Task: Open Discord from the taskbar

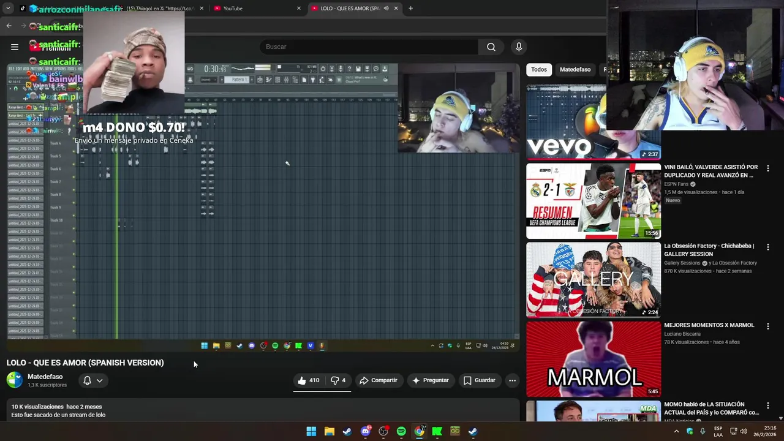Action: (x=366, y=431)
